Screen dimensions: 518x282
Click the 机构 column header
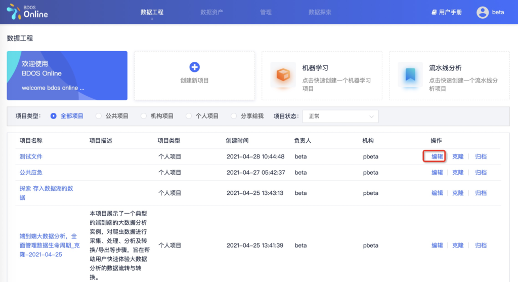[368, 141]
